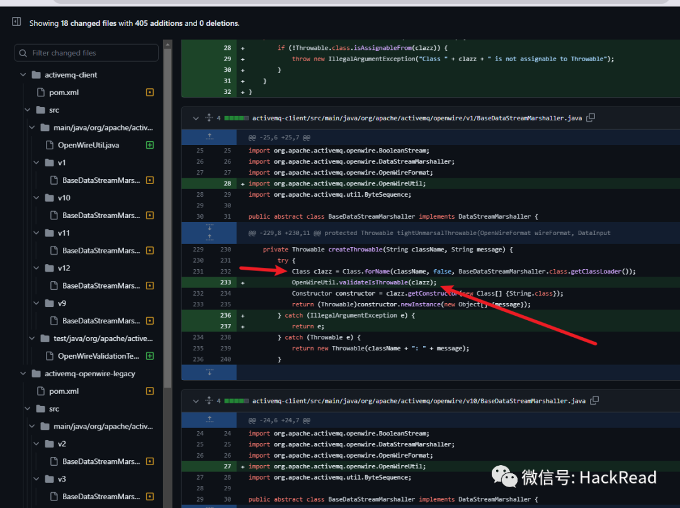Viewport: 680px width, 508px height.
Task: Click line 232 Class.forName code text
Action: 463,272
